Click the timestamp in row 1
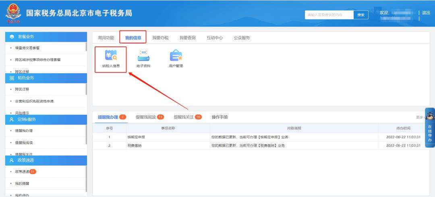 403,137
